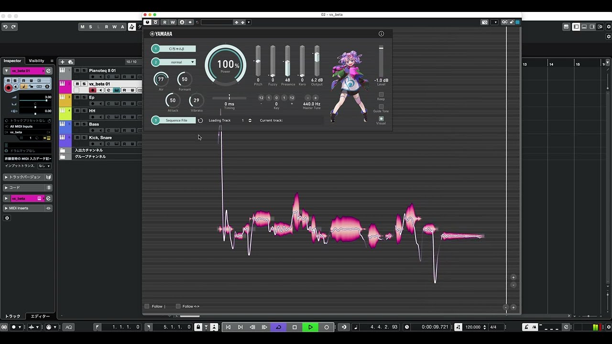Enable the Follow <-> checkbox

click(178, 306)
